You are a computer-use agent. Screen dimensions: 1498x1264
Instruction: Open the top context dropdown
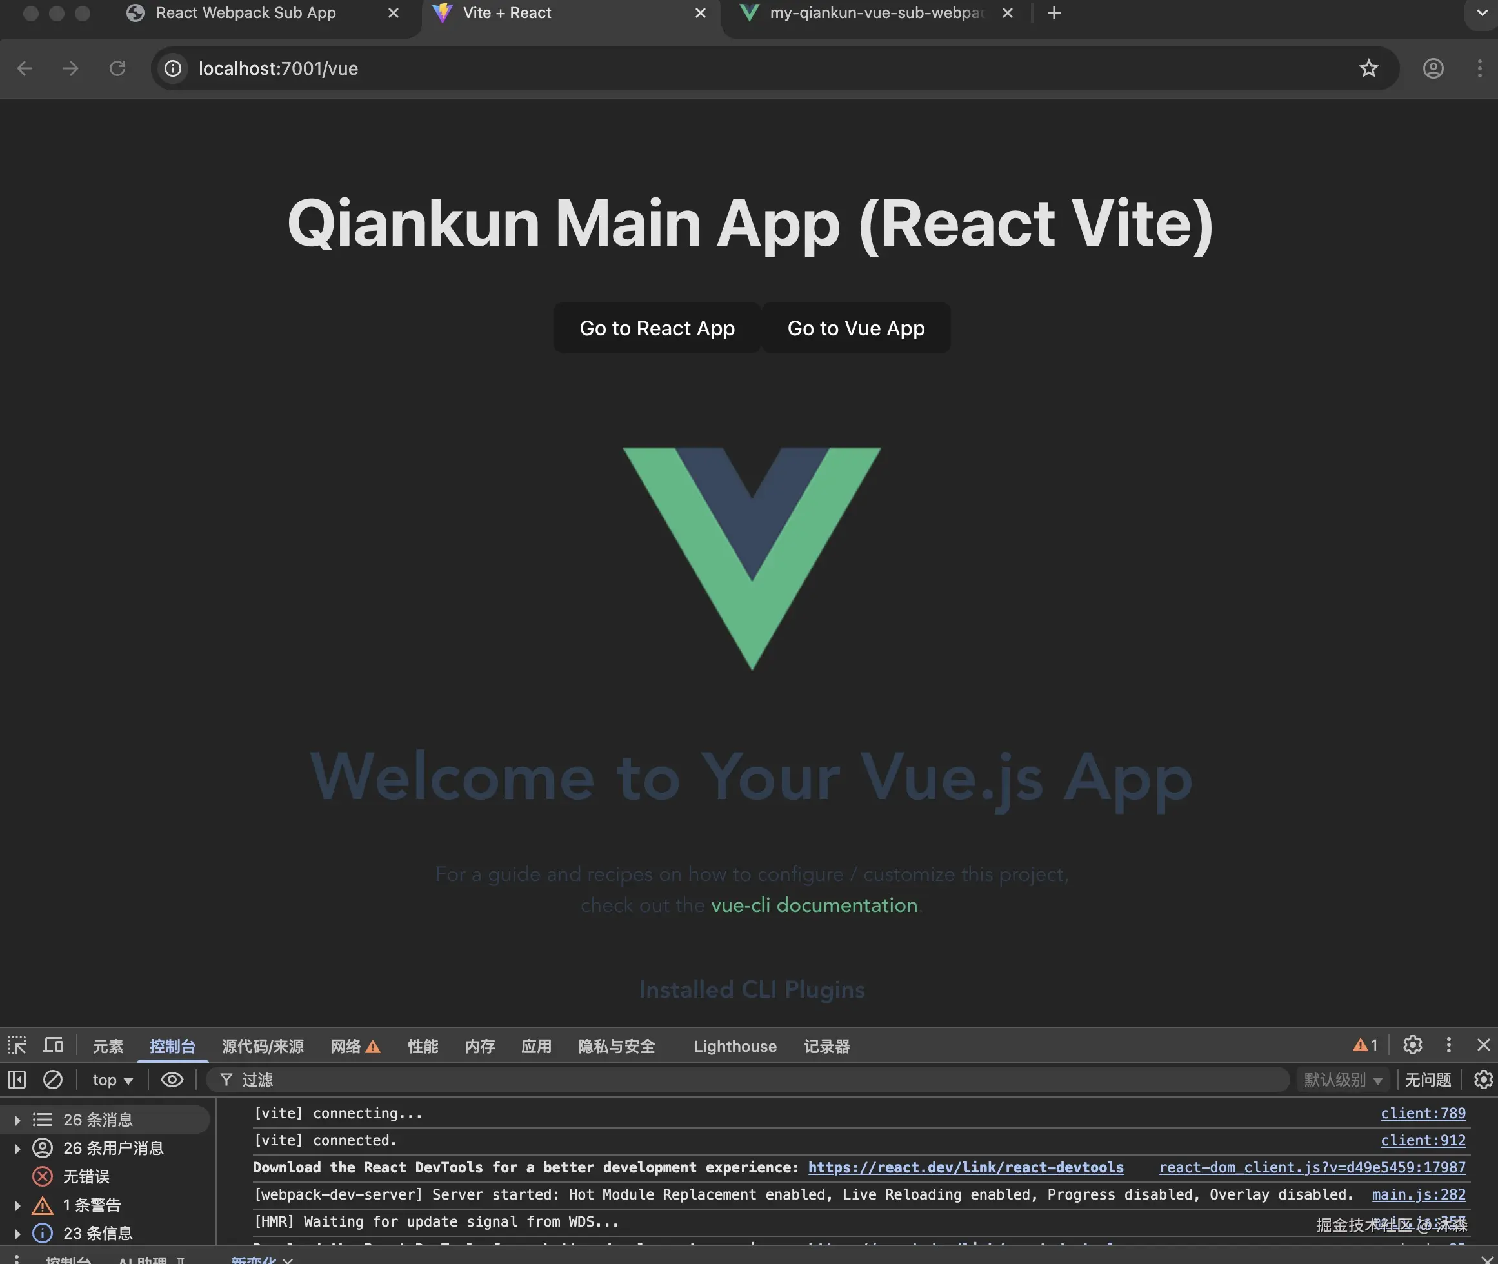click(x=112, y=1080)
